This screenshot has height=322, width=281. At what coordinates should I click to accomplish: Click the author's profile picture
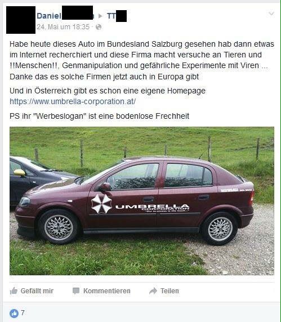point(21,20)
